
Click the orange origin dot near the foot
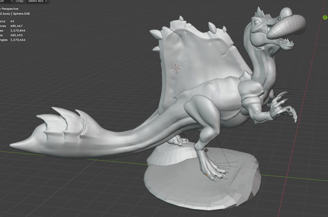point(206,175)
